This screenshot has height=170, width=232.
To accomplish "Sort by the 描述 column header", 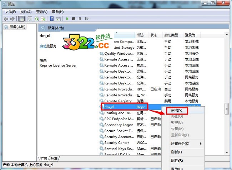I will [142, 35].
